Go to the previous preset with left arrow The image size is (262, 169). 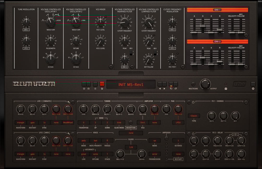click(x=160, y=84)
